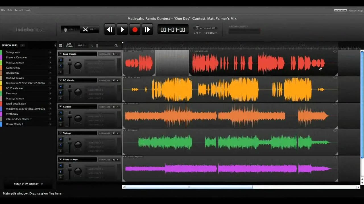Click Automate on the Lead Vocals track
The height and width of the screenshot is (204, 364).
pyautogui.click(x=104, y=54)
